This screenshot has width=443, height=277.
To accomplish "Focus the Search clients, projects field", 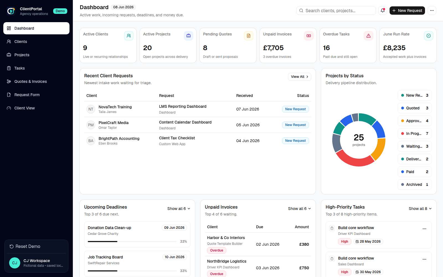I will click(336, 11).
